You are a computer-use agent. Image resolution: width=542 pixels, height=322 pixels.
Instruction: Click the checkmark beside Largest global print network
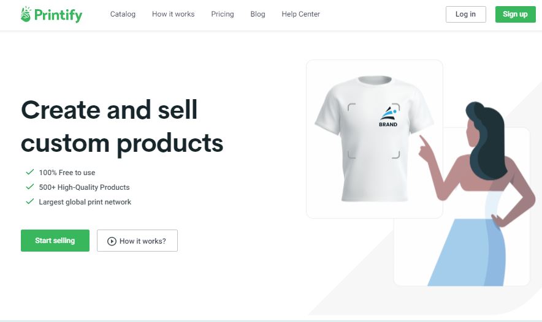pyautogui.click(x=30, y=201)
